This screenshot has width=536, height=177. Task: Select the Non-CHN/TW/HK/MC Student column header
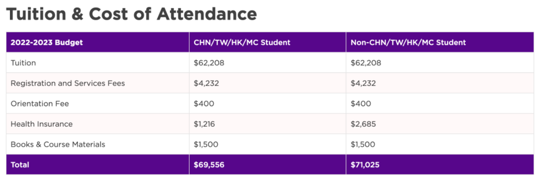click(x=408, y=43)
